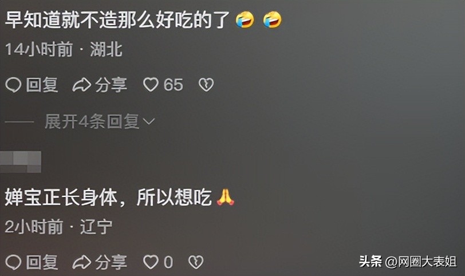Click the 头条 @网圈大表姐 watermark
The image size is (465, 276).
coord(408,262)
